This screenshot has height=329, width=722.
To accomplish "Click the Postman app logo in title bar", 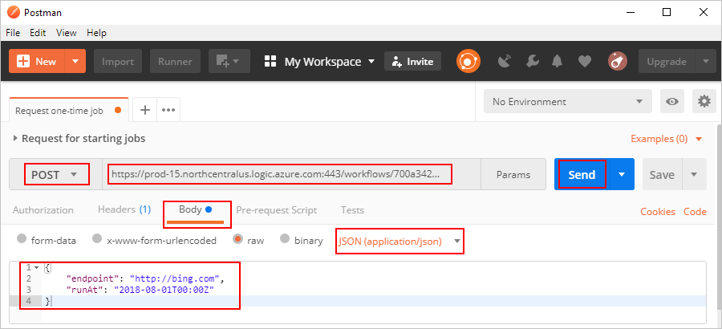I will (14, 13).
